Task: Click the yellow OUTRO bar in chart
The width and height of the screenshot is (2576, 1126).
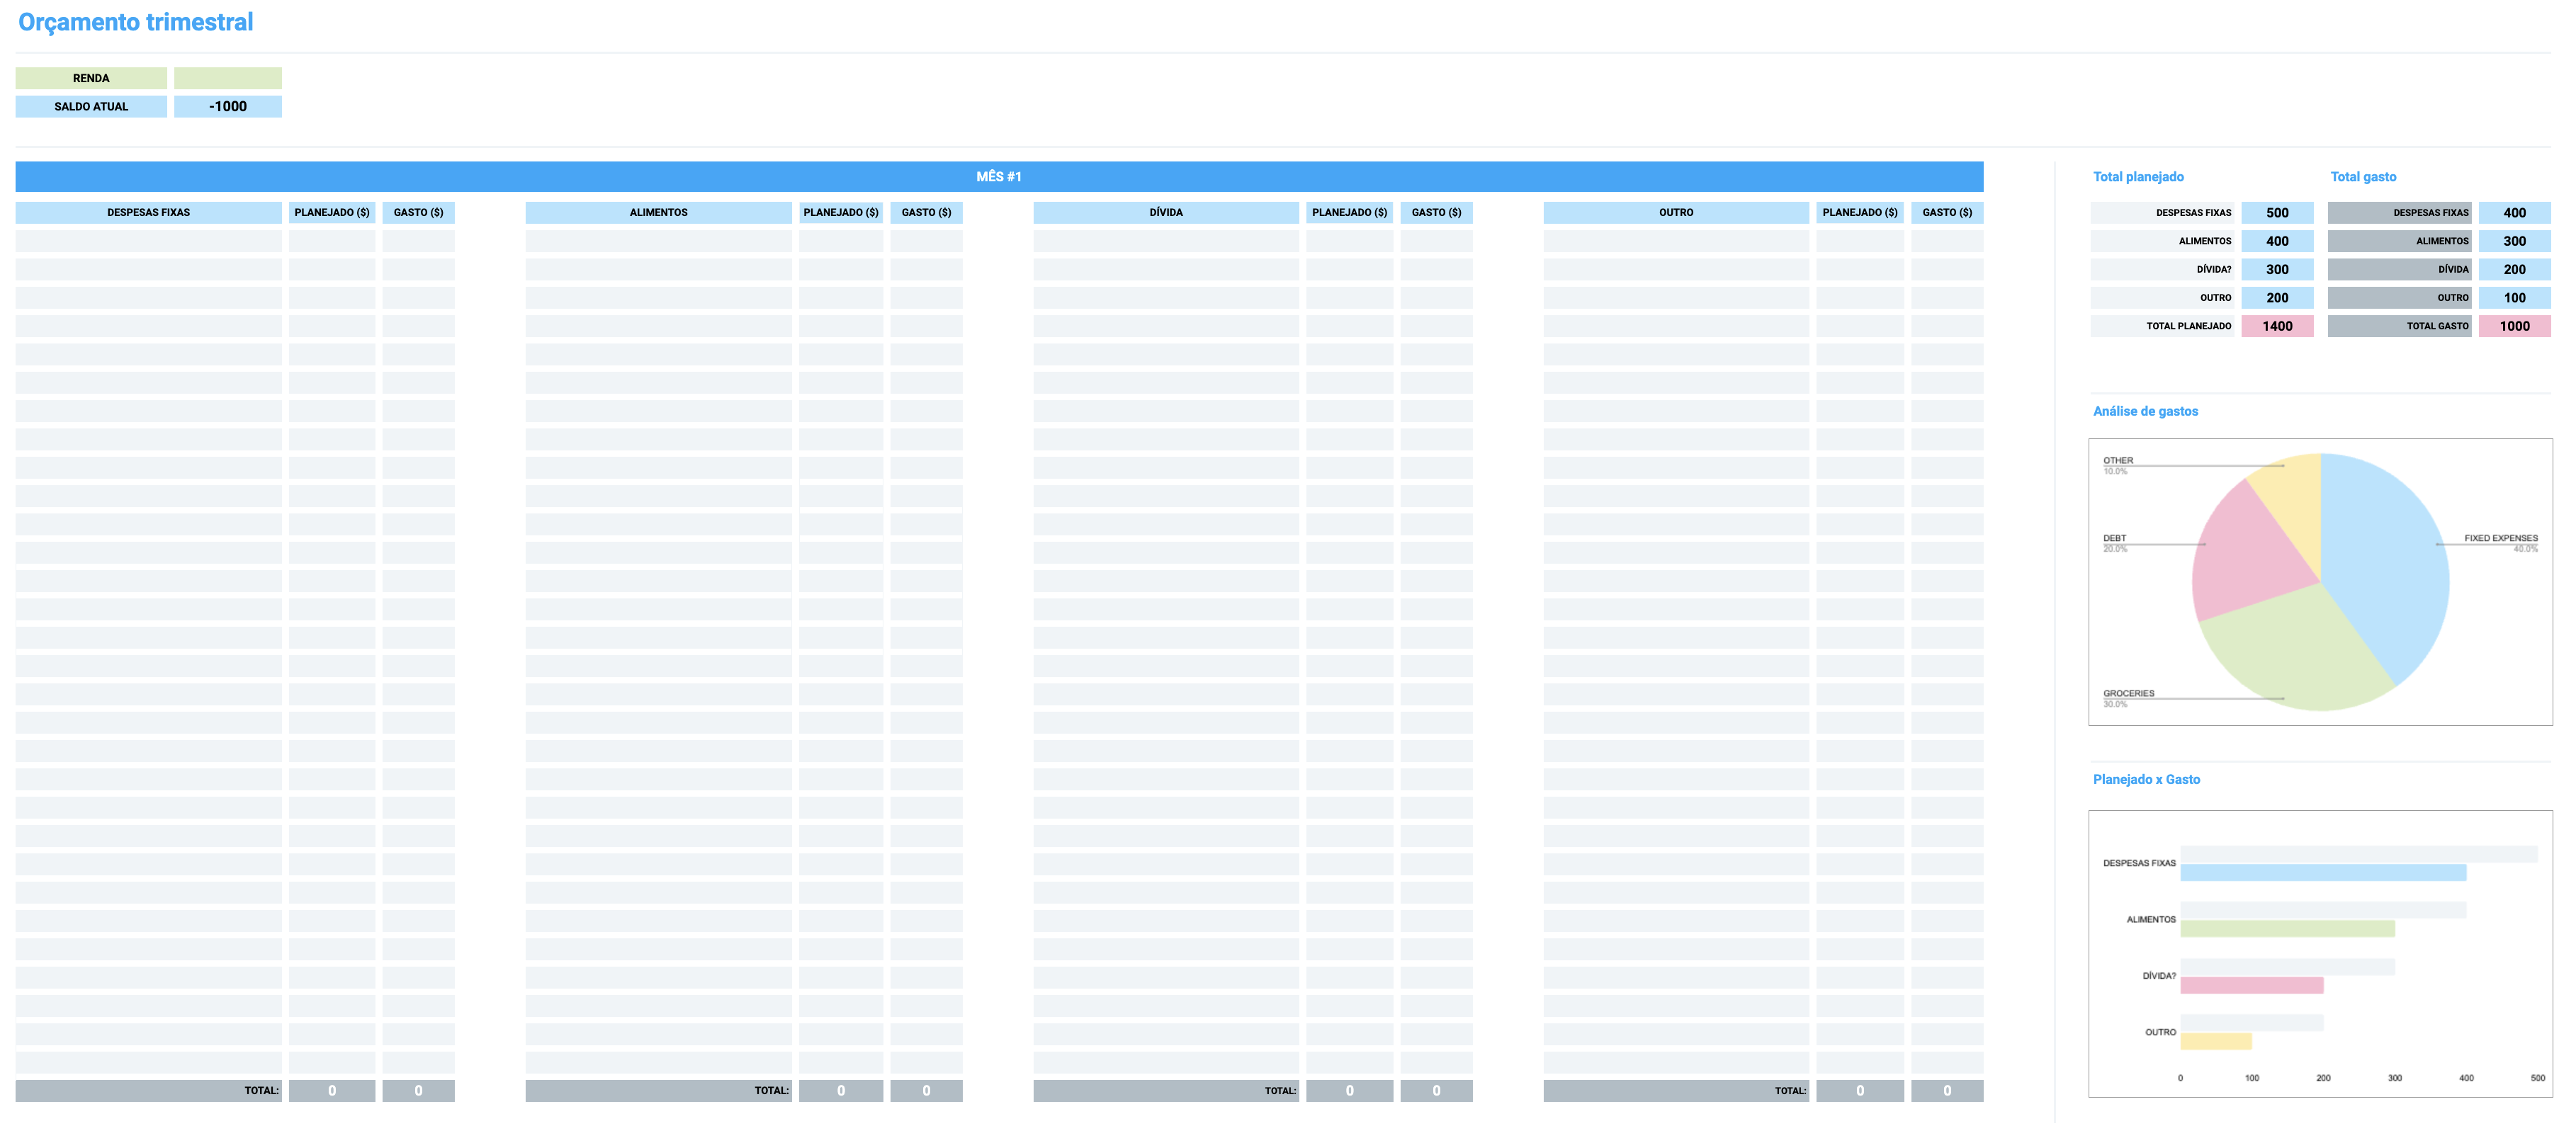Action: click(2216, 1041)
